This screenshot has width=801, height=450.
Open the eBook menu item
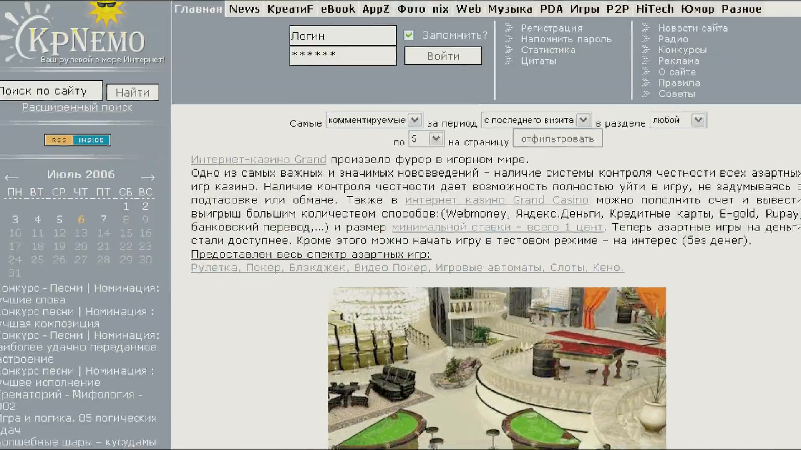point(338,9)
